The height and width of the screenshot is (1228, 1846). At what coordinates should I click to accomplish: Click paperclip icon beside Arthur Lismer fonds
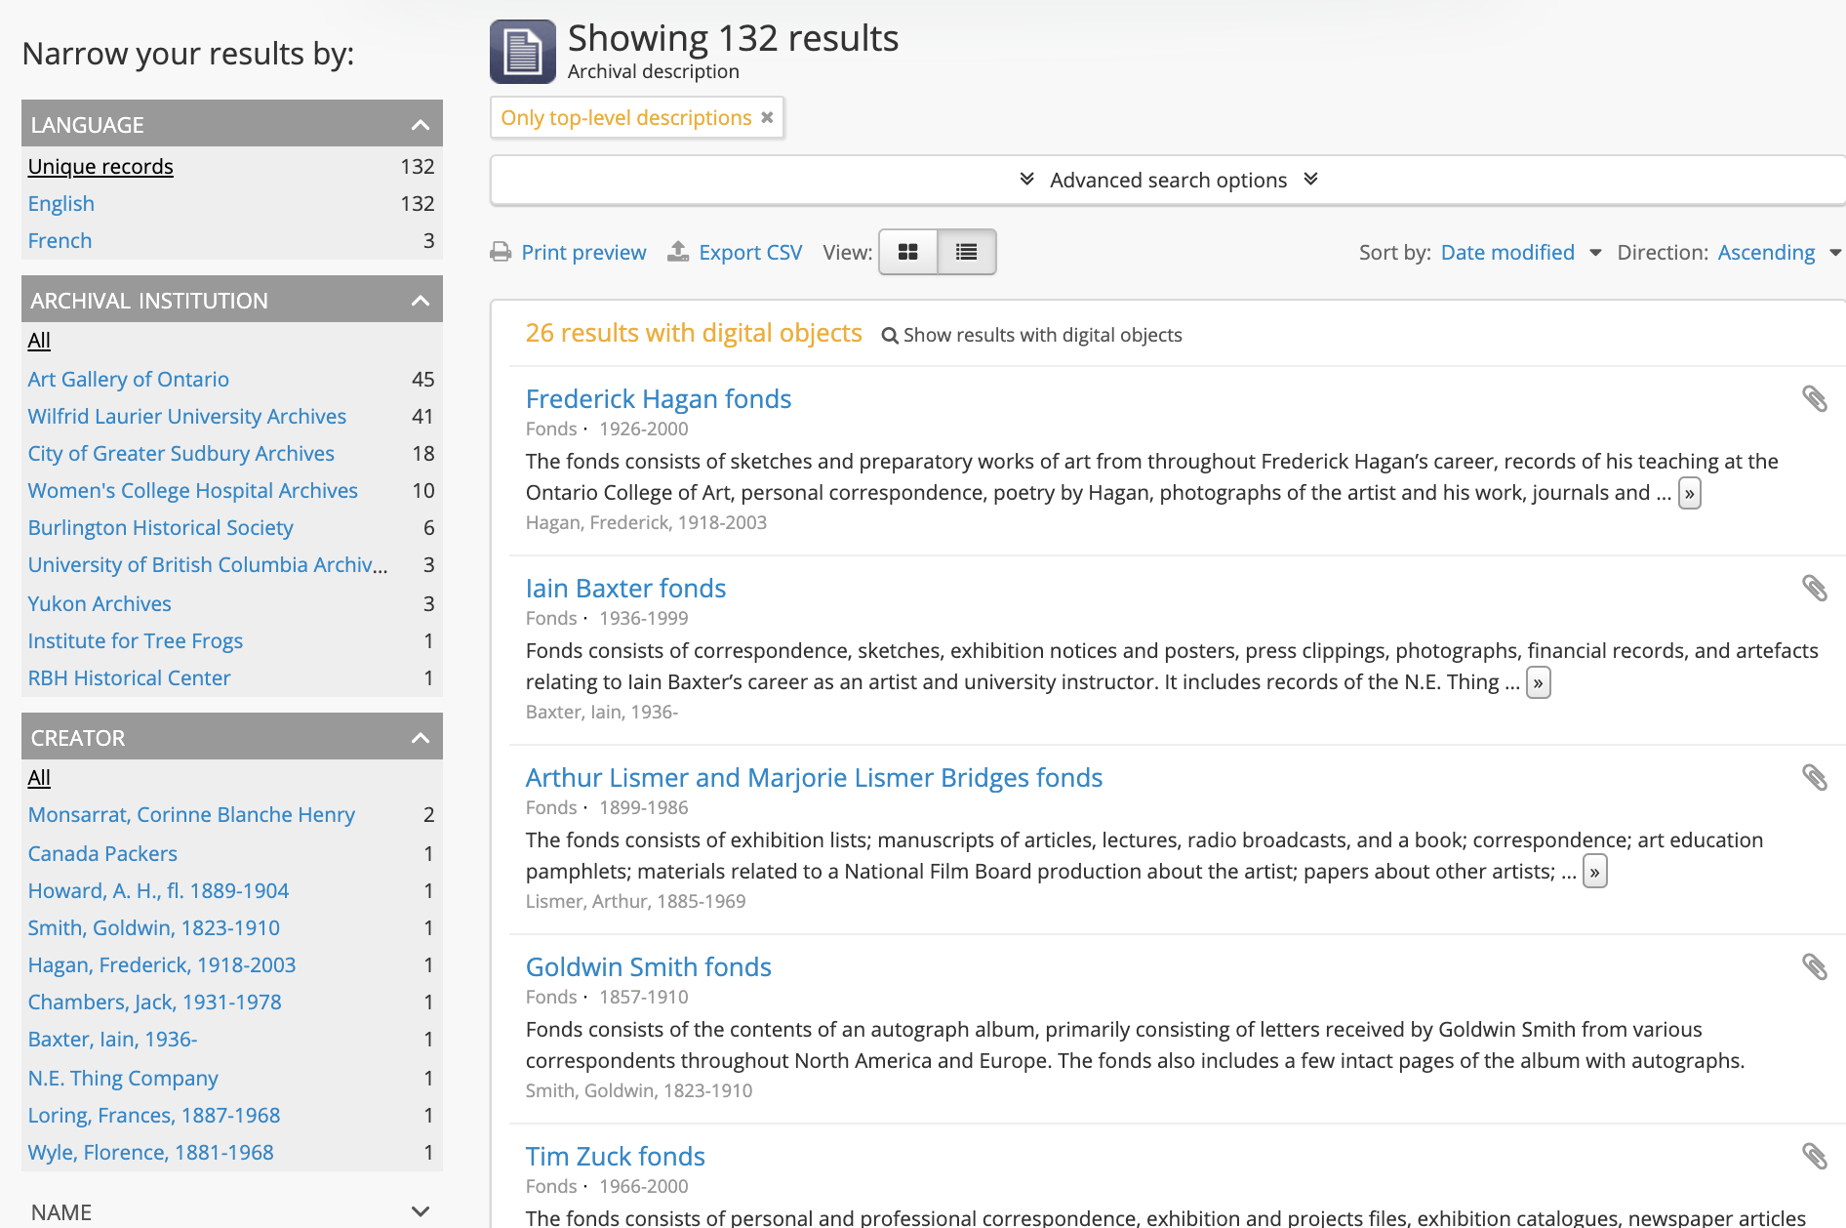1814,777
